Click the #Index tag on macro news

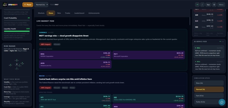(x=72, y=88)
